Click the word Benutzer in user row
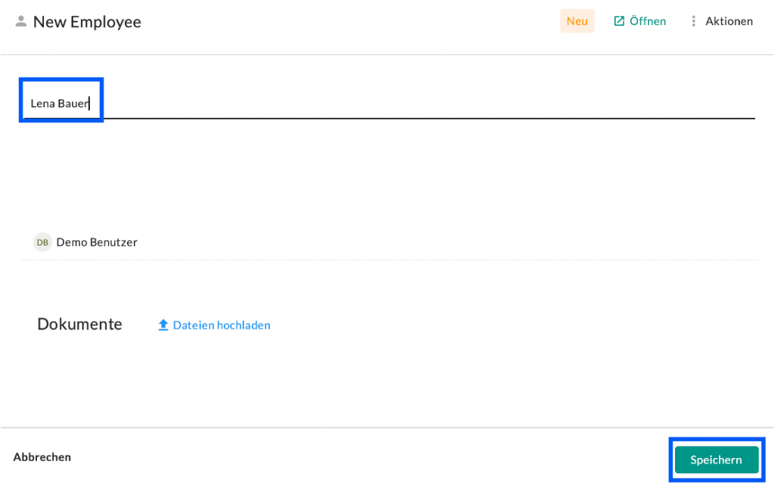The width and height of the screenshot is (774, 495). (113, 243)
